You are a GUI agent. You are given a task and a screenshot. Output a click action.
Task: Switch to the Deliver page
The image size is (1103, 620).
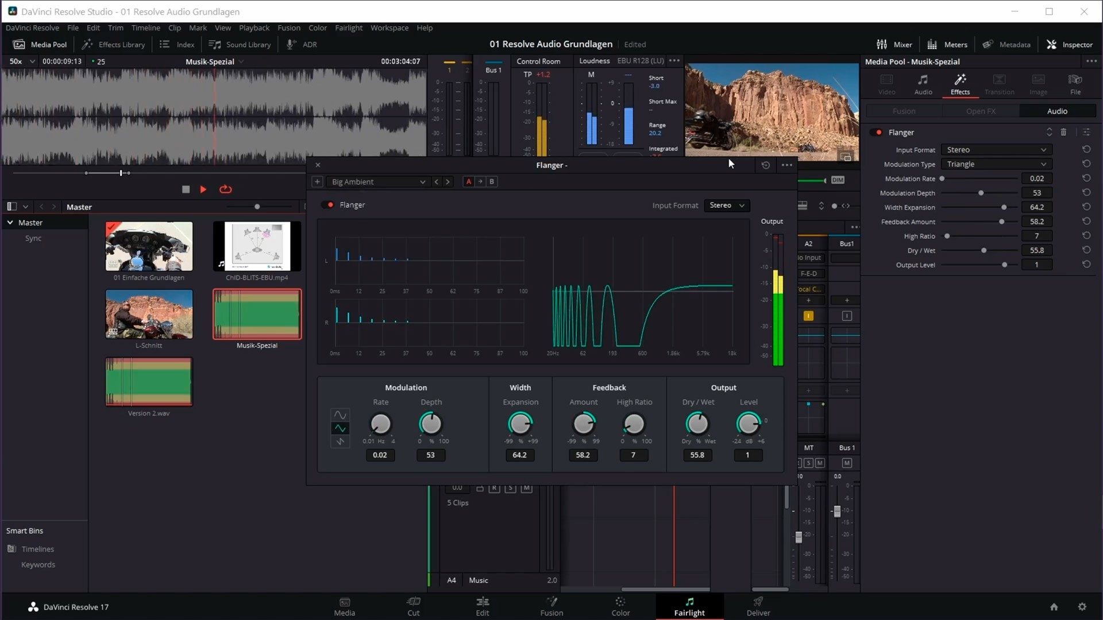click(758, 606)
